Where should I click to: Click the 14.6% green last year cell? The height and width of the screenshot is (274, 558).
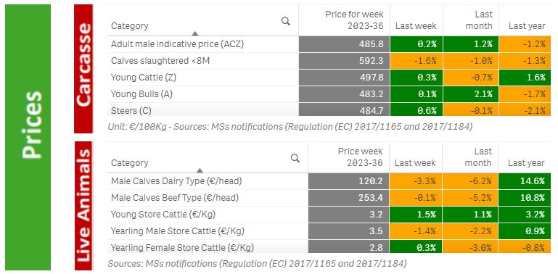[524, 181]
